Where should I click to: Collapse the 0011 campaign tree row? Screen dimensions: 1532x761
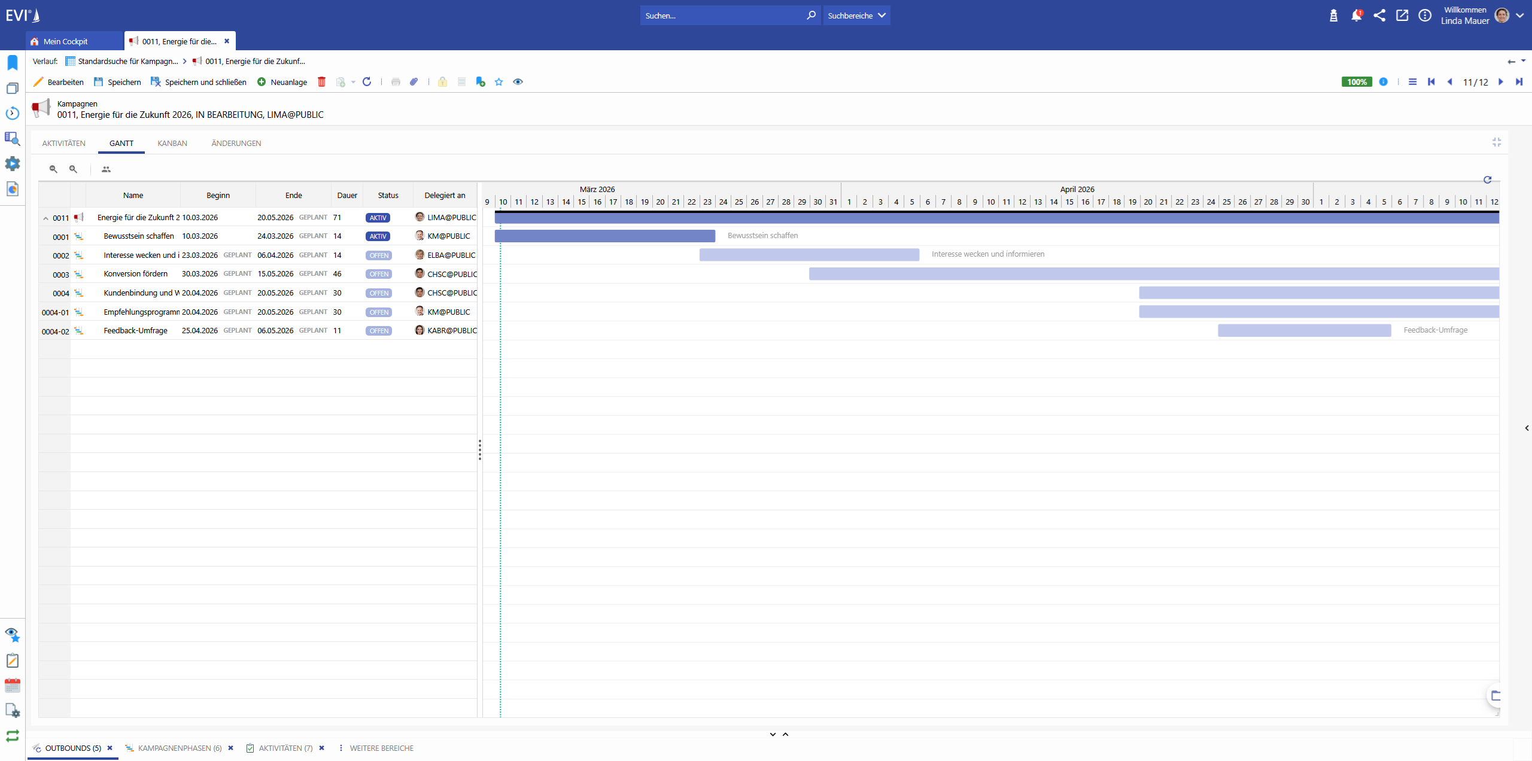(45, 218)
